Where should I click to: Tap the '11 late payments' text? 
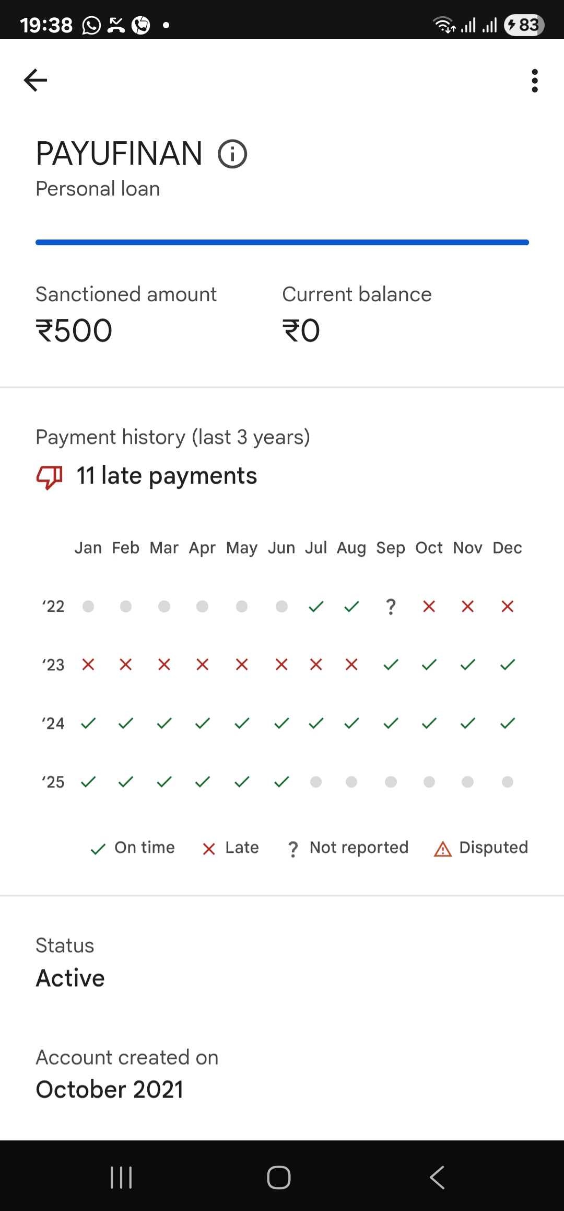click(x=167, y=476)
